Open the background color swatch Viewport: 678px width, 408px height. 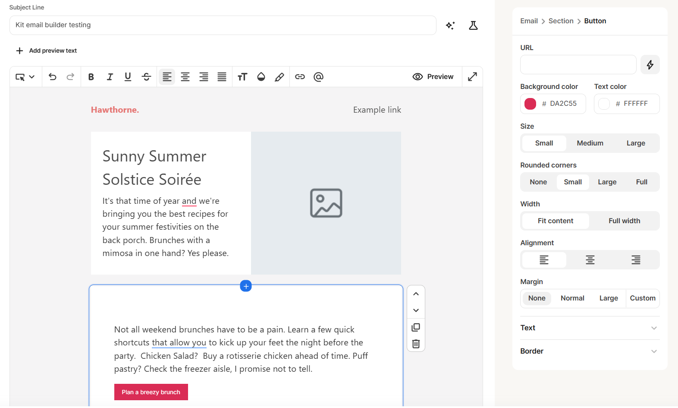(x=530, y=104)
